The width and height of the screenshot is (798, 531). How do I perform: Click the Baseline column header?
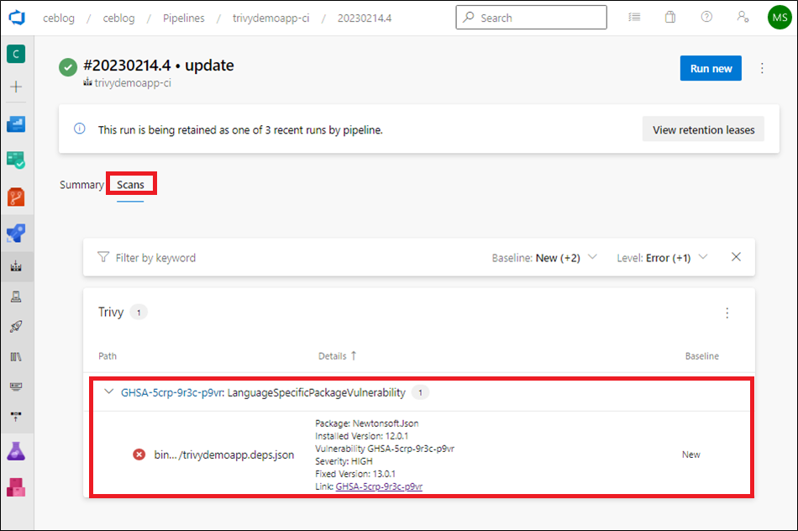701,356
